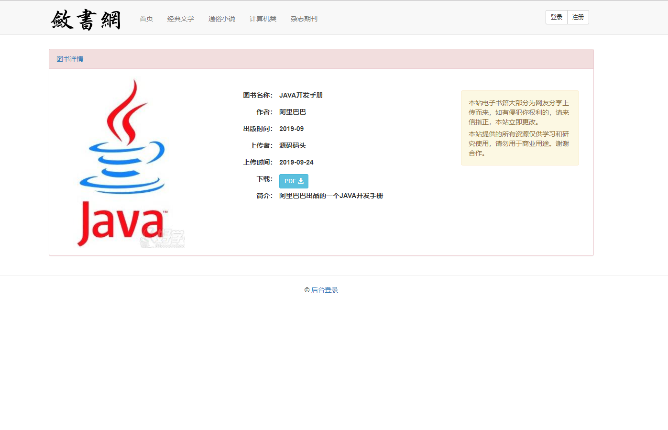Open the 杂志期刊 section
668x430 pixels.
point(304,19)
